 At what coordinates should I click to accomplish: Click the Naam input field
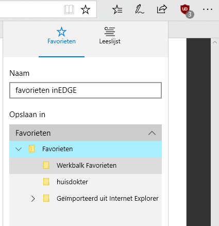pos(86,90)
